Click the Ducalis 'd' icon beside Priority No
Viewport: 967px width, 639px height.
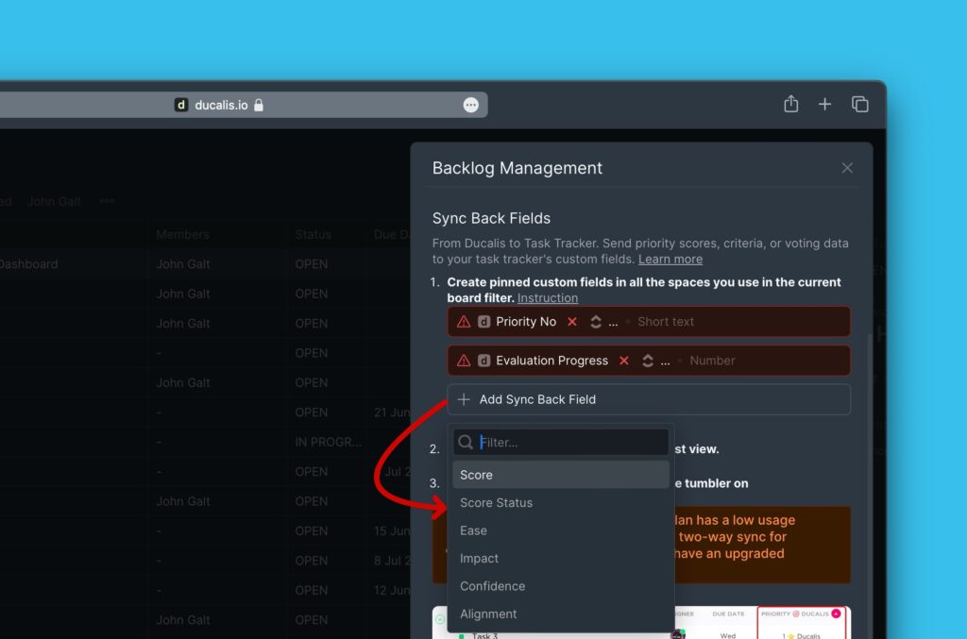pos(484,322)
